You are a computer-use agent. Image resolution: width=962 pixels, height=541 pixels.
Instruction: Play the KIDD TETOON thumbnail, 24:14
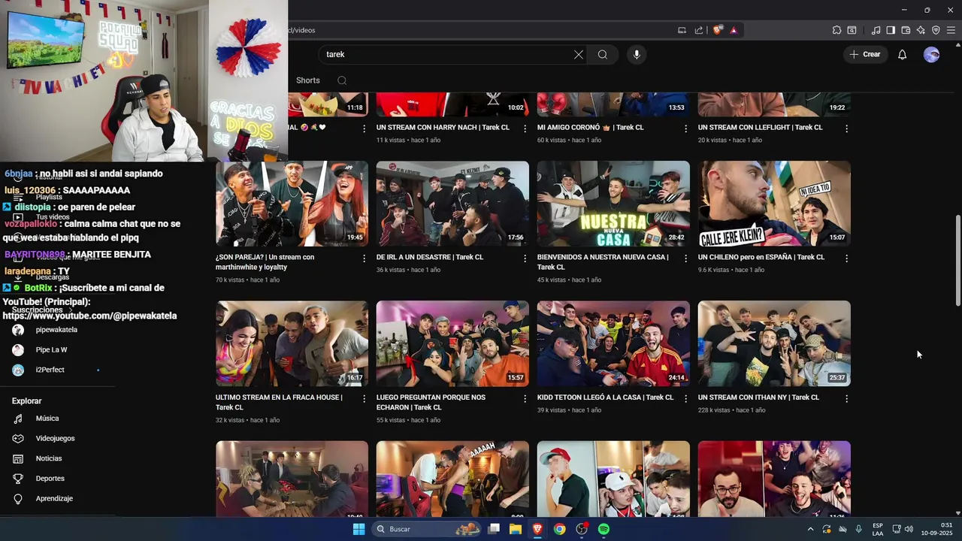click(613, 343)
